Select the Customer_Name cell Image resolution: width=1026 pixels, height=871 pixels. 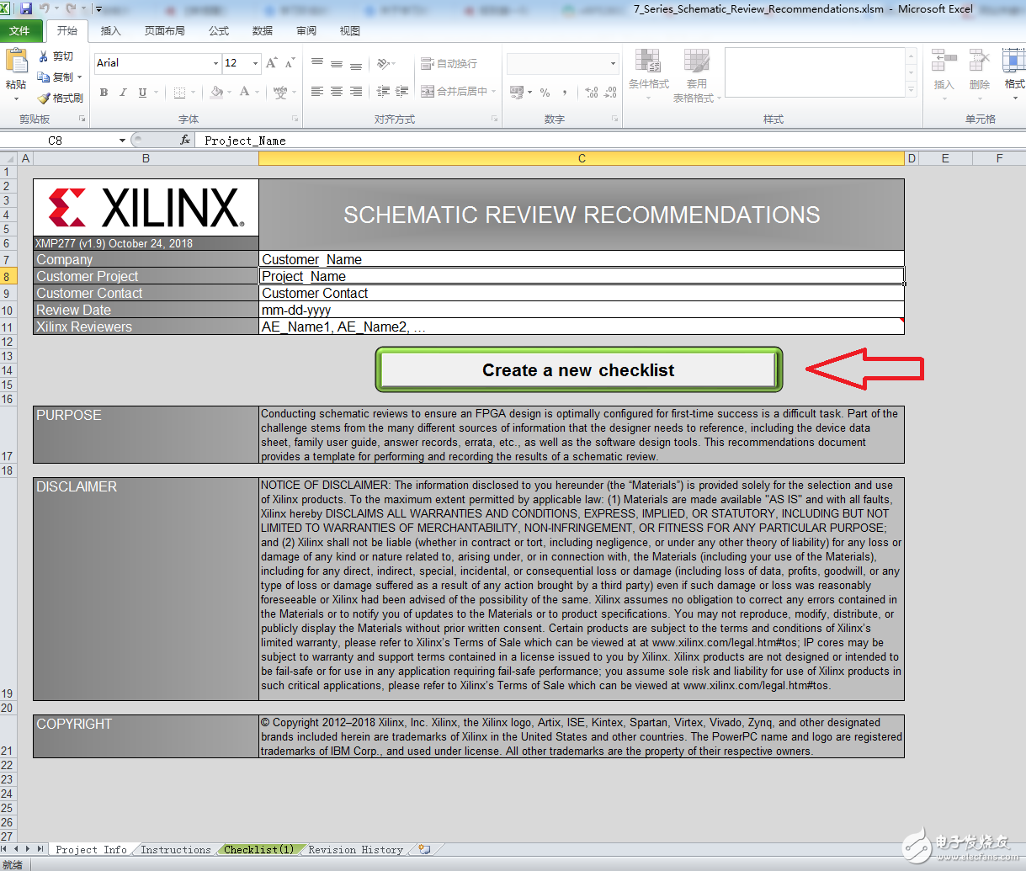pos(582,259)
